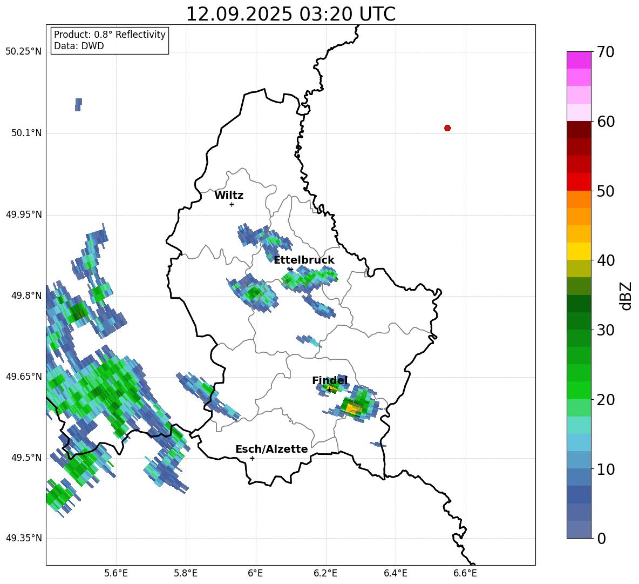Click the 5.8°E longitude label
The image size is (639, 584).
coord(186,574)
